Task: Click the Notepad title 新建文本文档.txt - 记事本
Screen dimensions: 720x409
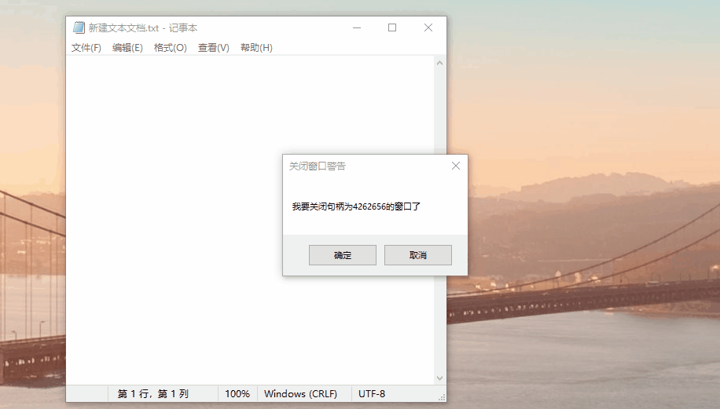Action: tap(143, 28)
